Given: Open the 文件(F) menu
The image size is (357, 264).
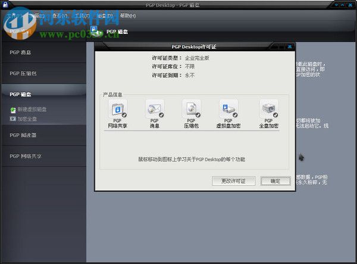Looking at the screenshot, I should click(x=14, y=15).
